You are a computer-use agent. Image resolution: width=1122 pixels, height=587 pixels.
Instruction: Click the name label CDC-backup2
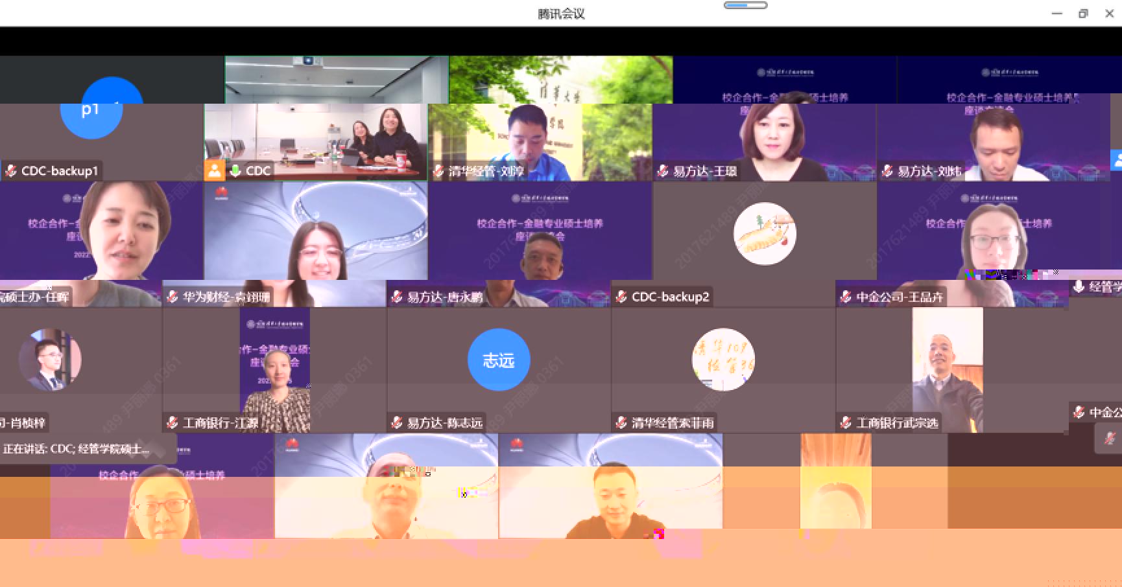(x=671, y=297)
